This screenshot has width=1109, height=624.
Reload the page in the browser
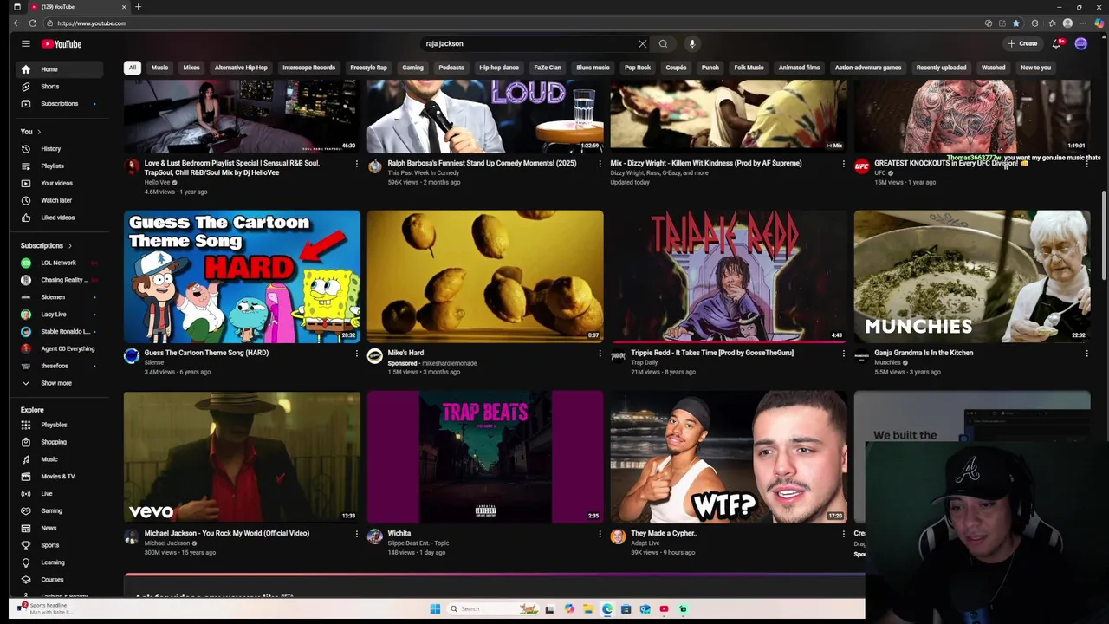point(33,23)
